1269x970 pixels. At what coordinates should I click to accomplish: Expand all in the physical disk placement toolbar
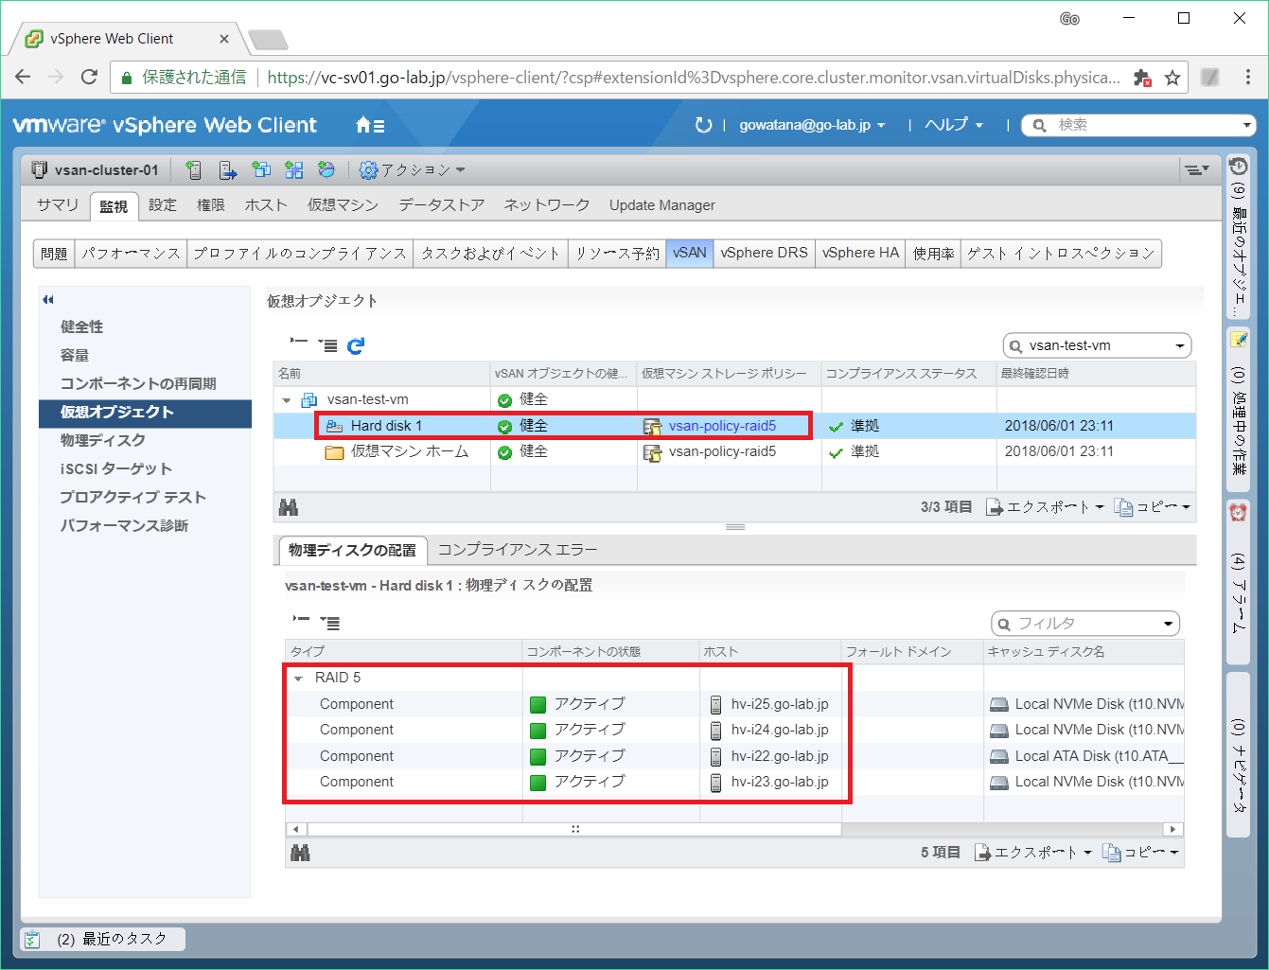coord(329,623)
